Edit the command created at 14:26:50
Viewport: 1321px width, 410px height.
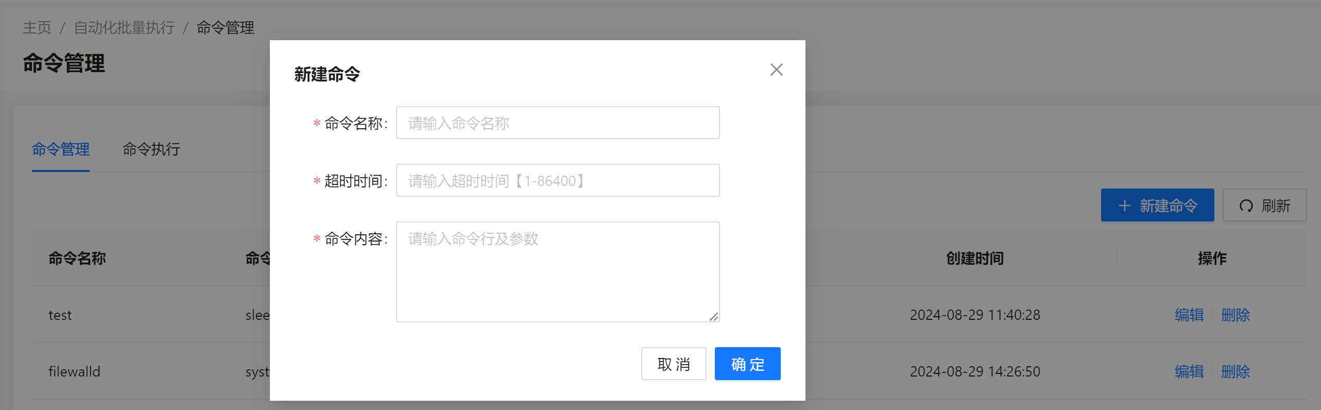[1189, 371]
